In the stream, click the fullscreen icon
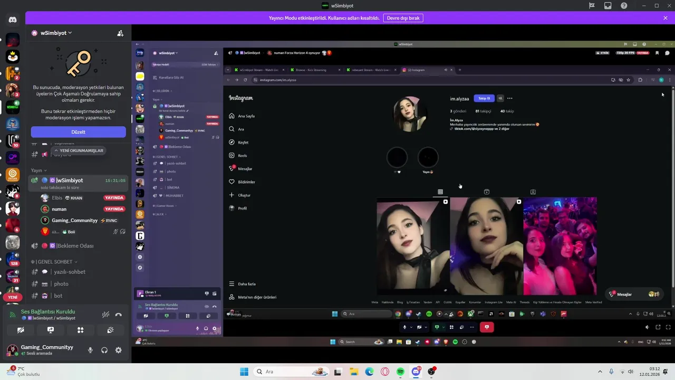The image size is (675, 380). click(668, 327)
